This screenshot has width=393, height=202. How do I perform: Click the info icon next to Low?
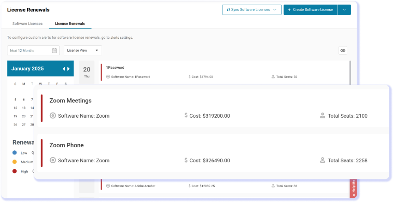[x=33, y=153]
